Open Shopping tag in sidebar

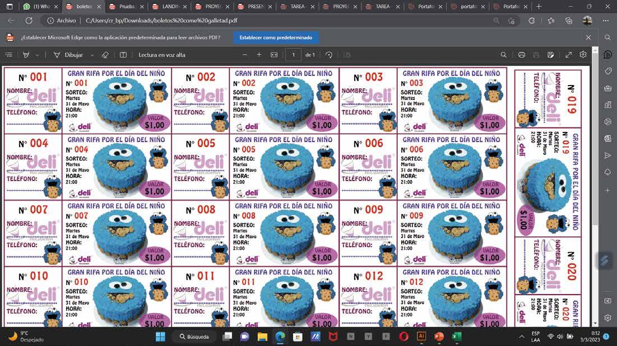pyautogui.click(x=608, y=71)
